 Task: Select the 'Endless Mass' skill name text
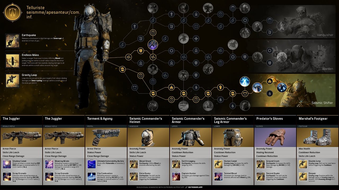pyautogui.click(x=30, y=55)
